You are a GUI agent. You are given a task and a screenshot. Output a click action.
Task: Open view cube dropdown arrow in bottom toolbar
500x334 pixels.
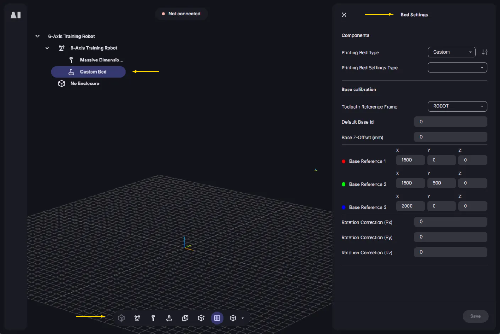tap(243, 318)
